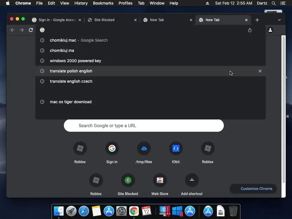Open the History menu
This screenshot has width=292, height=219.
tap(81, 3)
